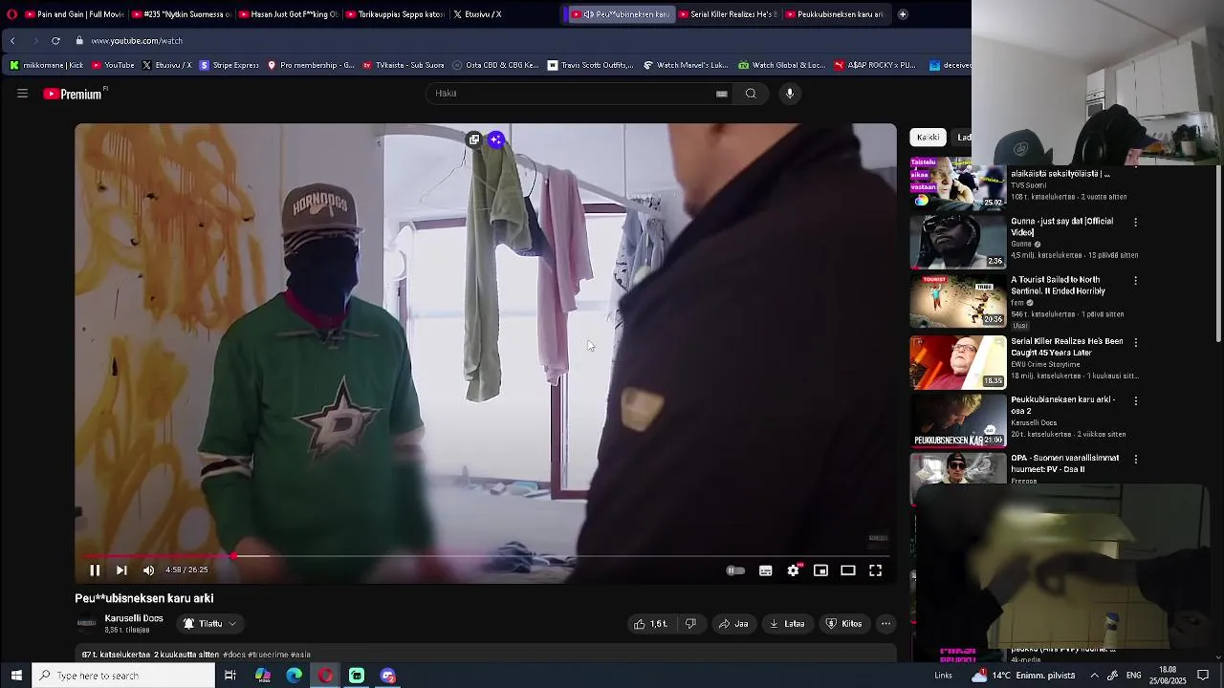Click the #truecrime hashtag in description
The height and width of the screenshot is (688, 1224).
(x=267, y=655)
